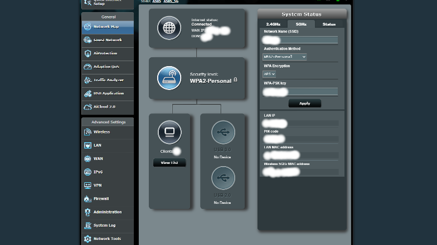This screenshot has height=245, width=437.
Task: Open AiProtection shield icon
Action: [88, 53]
